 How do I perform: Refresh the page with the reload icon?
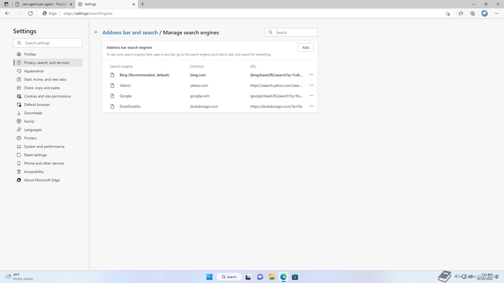(30, 13)
